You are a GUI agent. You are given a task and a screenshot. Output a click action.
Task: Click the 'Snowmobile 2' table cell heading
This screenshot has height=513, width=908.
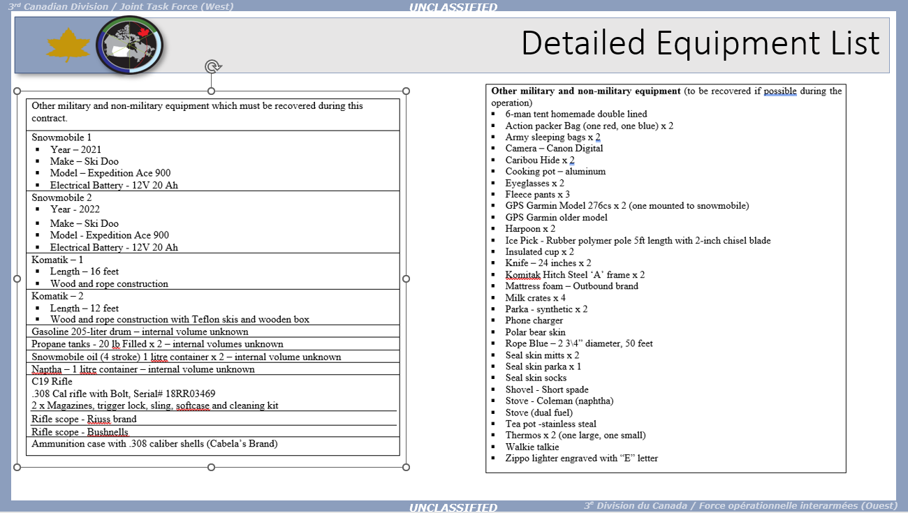pyautogui.click(x=61, y=198)
